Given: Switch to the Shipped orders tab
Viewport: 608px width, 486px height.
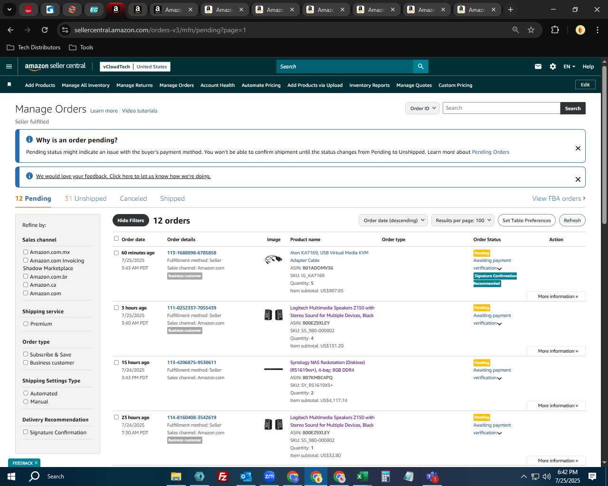Looking at the screenshot, I should 172,198.
